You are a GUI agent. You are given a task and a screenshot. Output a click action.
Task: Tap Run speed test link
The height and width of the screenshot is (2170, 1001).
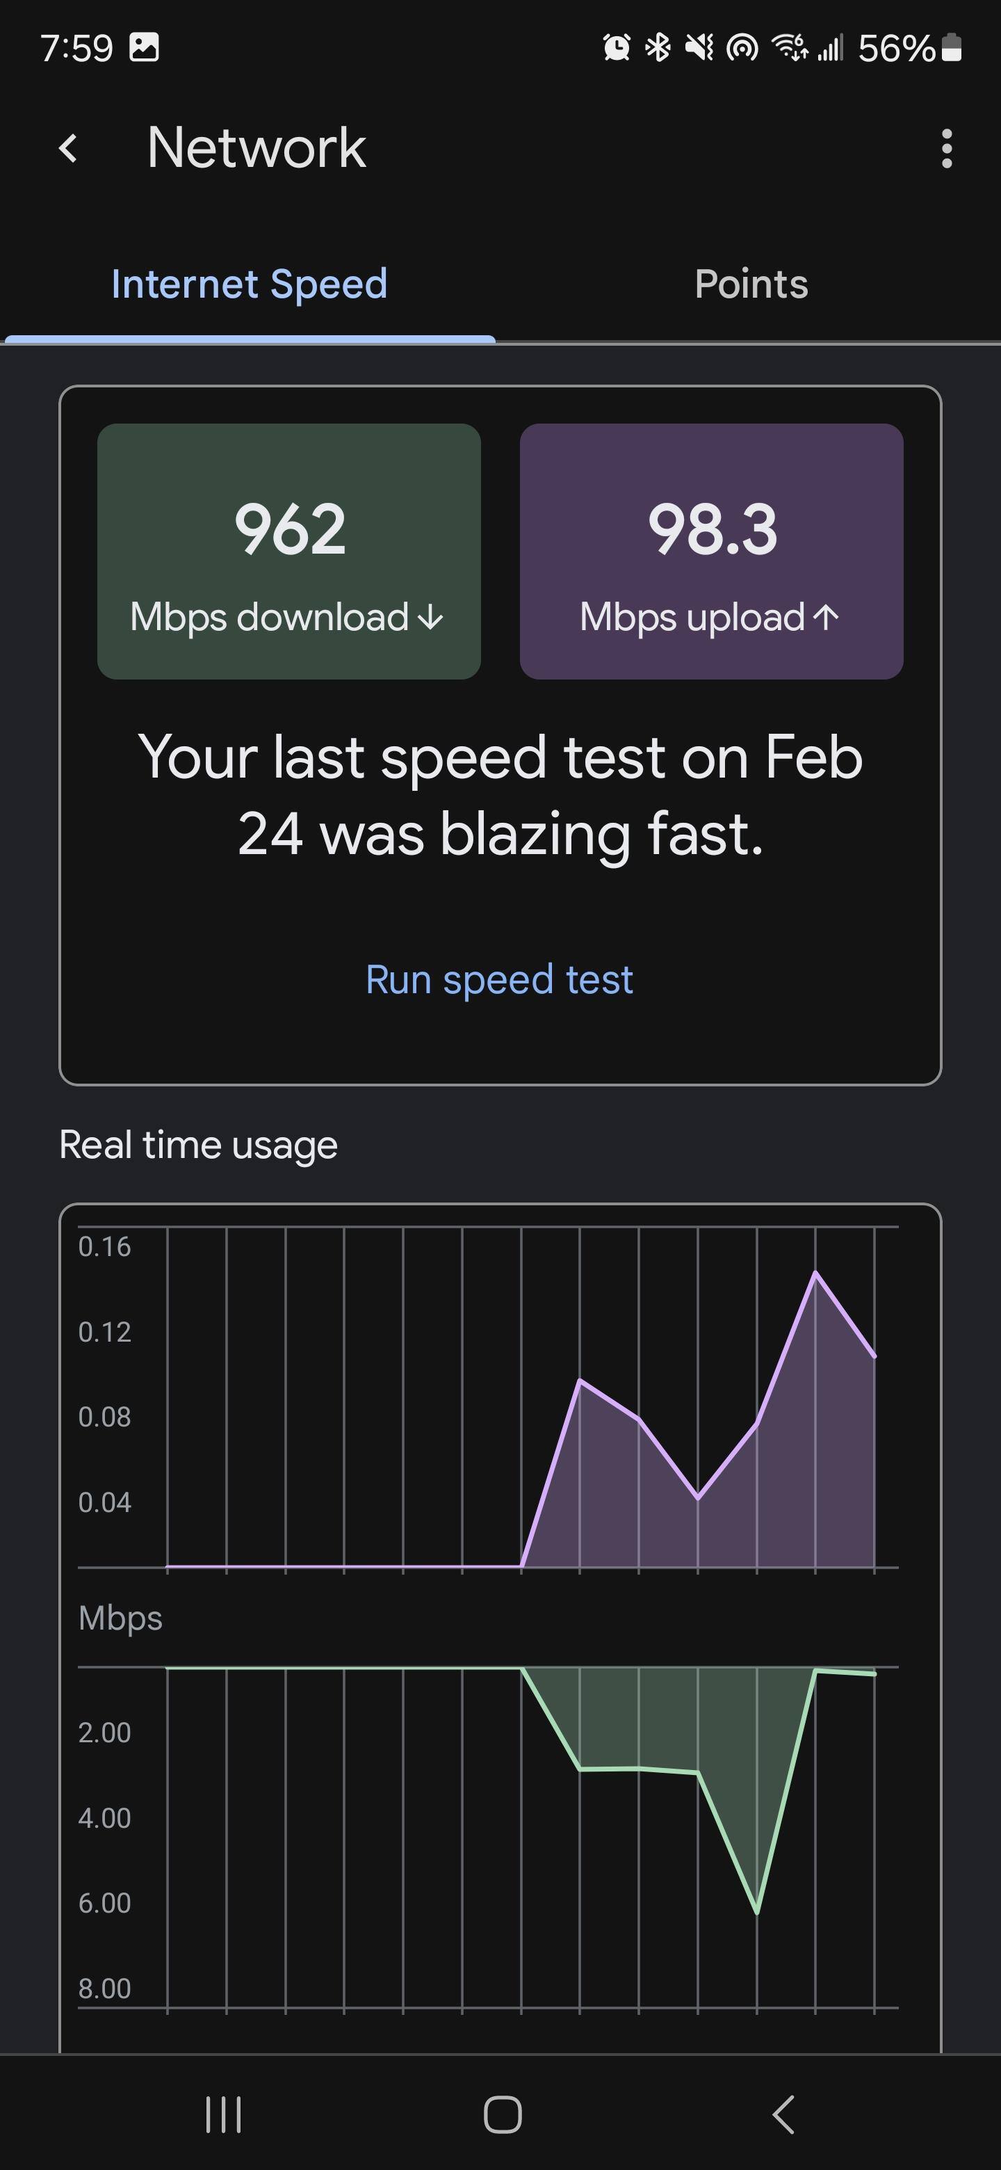(499, 980)
